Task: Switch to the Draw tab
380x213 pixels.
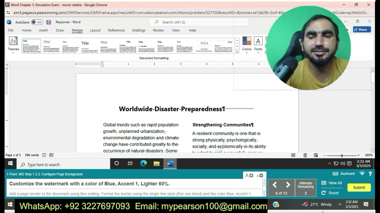Action: coord(60,30)
